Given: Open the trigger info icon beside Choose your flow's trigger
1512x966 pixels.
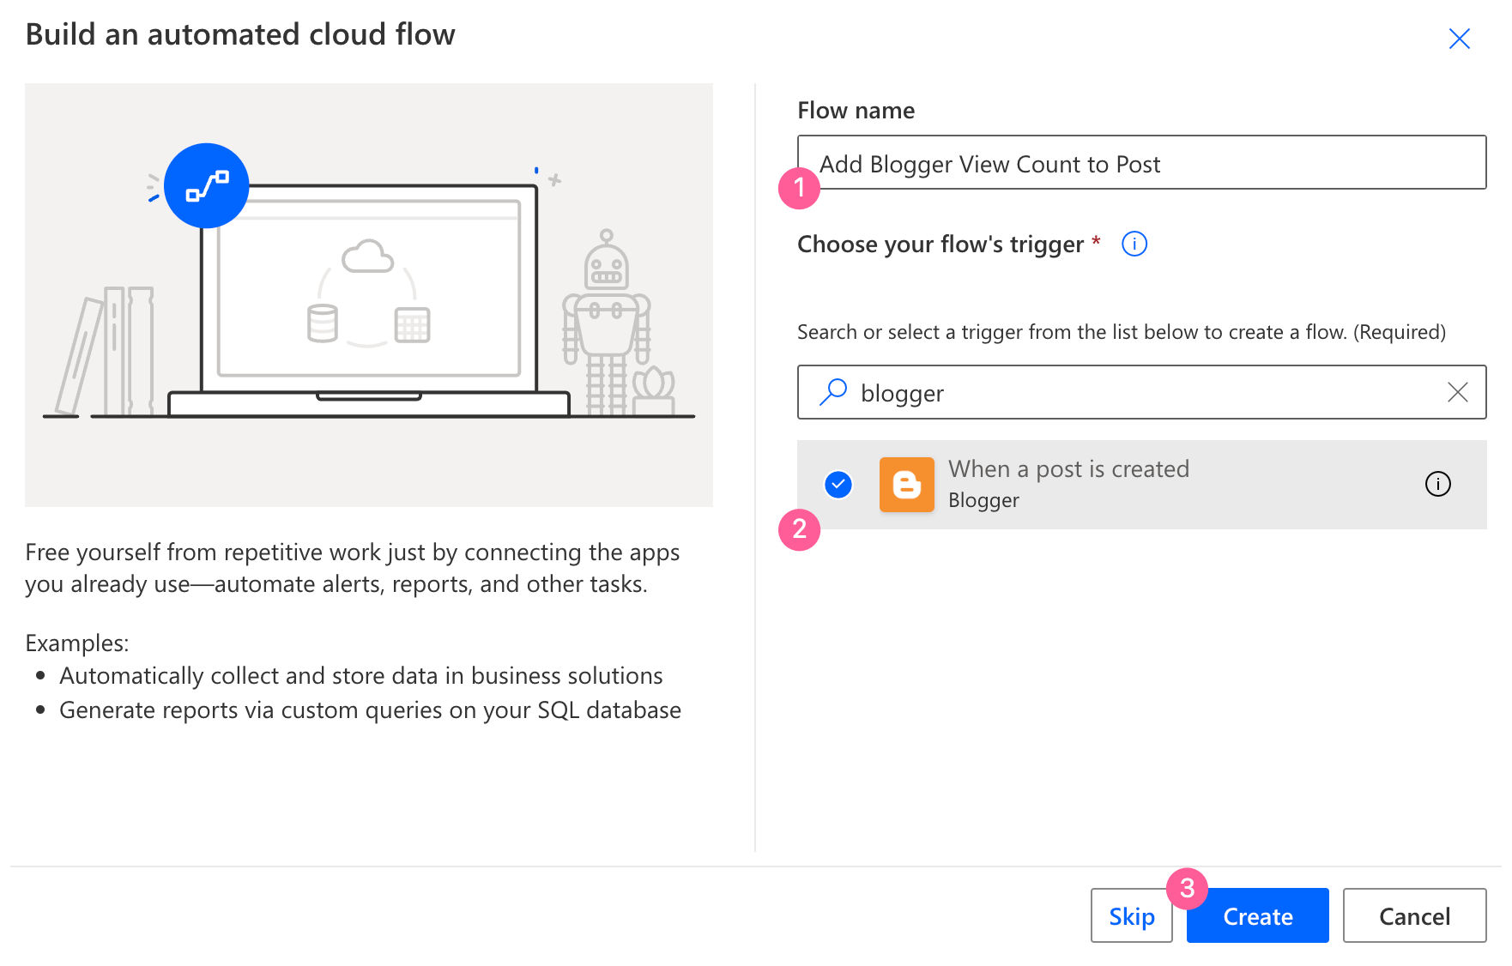Looking at the screenshot, I should pyautogui.click(x=1134, y=245).
